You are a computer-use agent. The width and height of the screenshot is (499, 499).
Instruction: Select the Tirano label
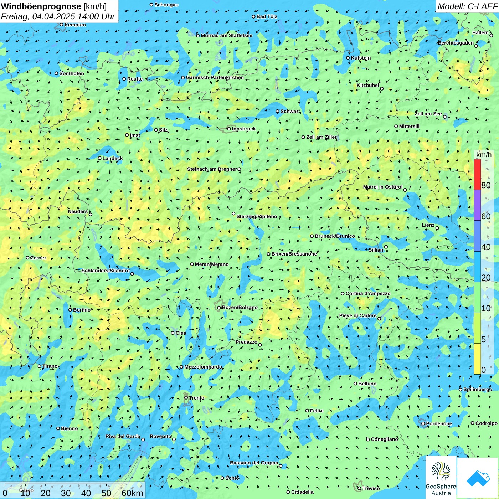pyautogui.click(x=50, y=366)
